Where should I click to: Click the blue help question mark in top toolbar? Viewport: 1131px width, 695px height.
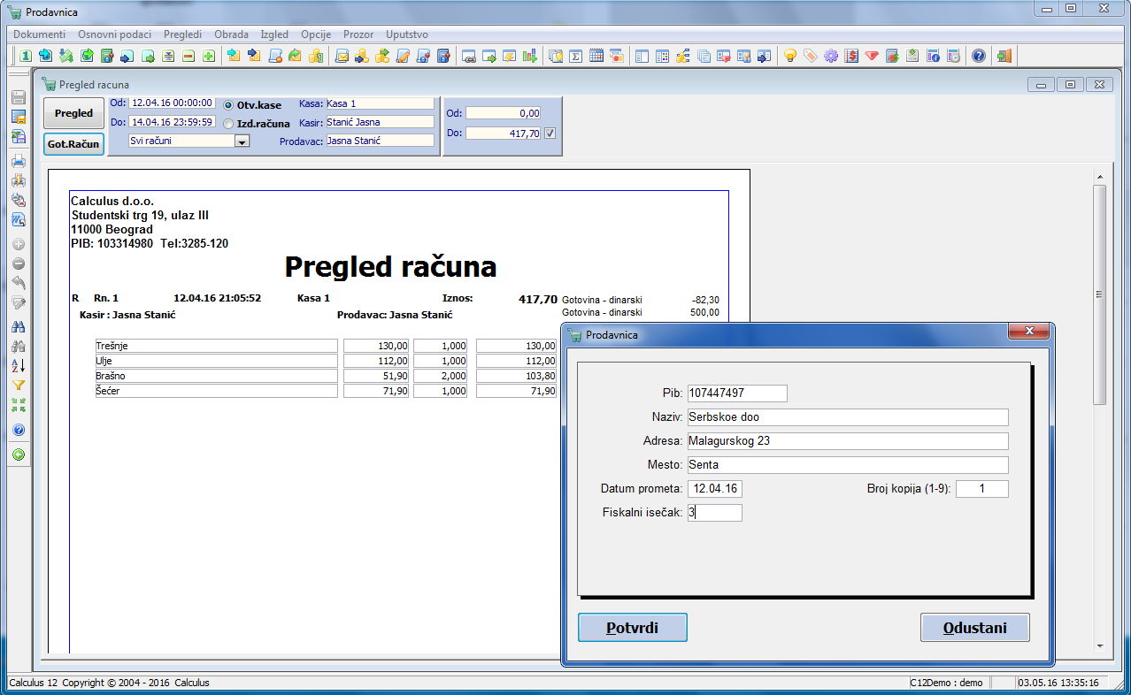tap(978, 56)
